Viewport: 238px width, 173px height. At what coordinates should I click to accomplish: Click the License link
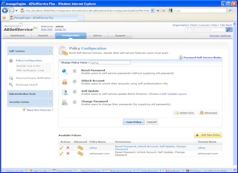point(204,25)
